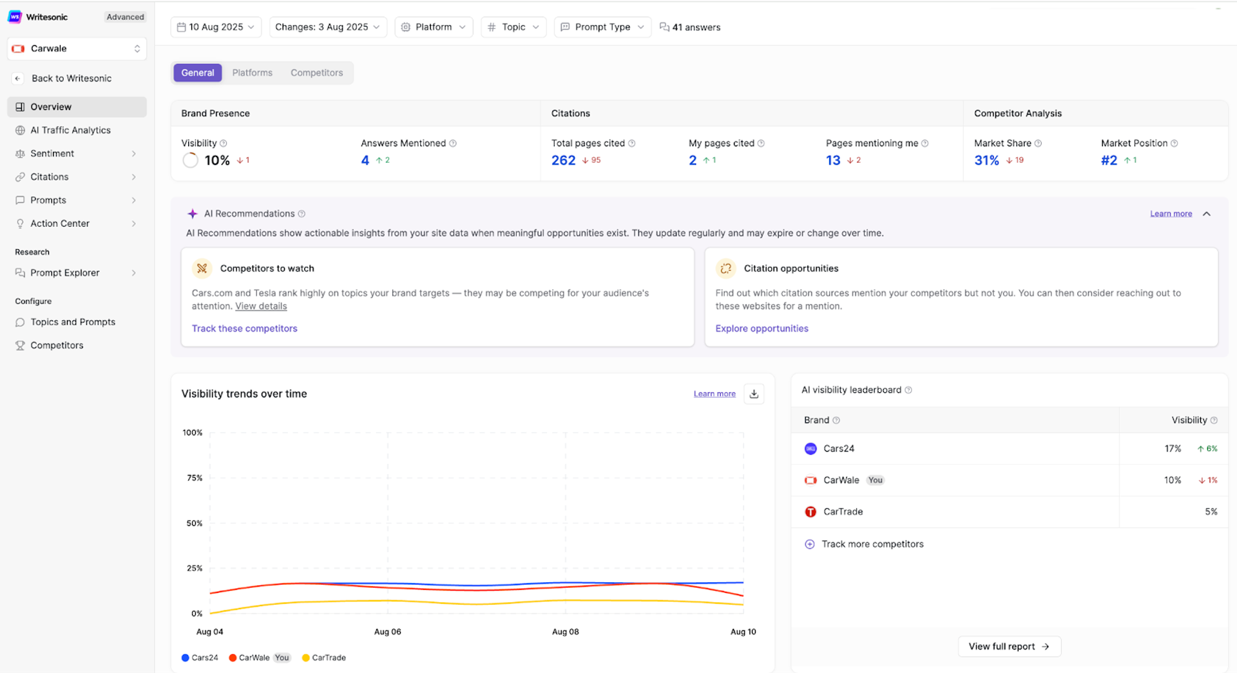
Task: Click the info icon next to Total pages cited
Action: 632,144
